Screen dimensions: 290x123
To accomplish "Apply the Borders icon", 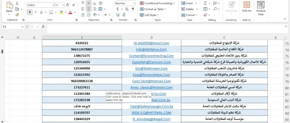I will pyautogui.click(x=51, y=12).
